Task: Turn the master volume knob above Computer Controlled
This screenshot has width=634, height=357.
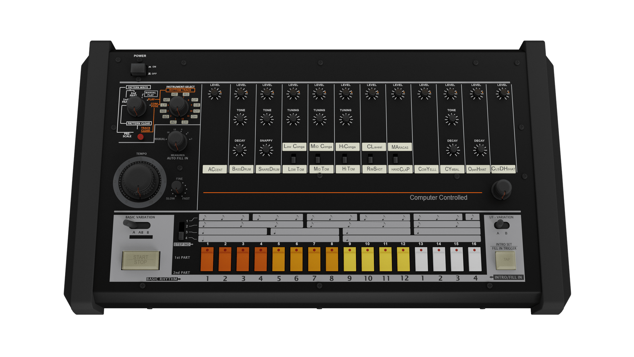Action: 502,189
